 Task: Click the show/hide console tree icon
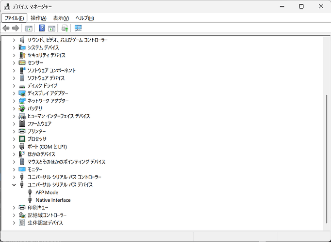pyautogui.click(x=29, y=29)
